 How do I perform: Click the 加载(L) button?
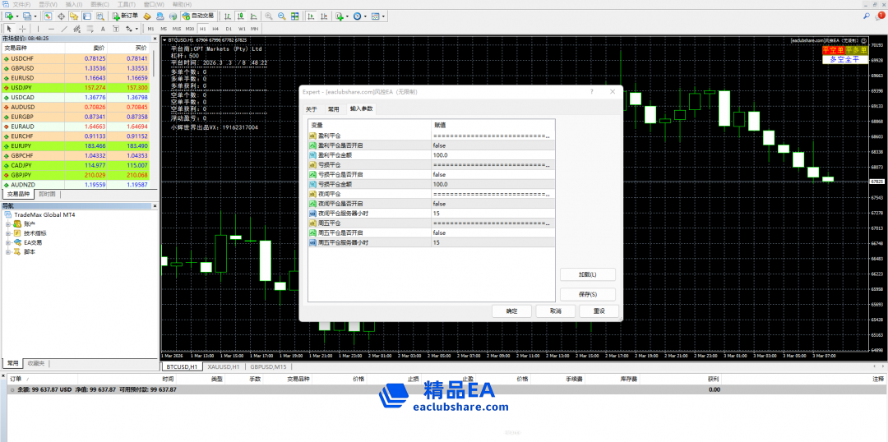[586, 274]
